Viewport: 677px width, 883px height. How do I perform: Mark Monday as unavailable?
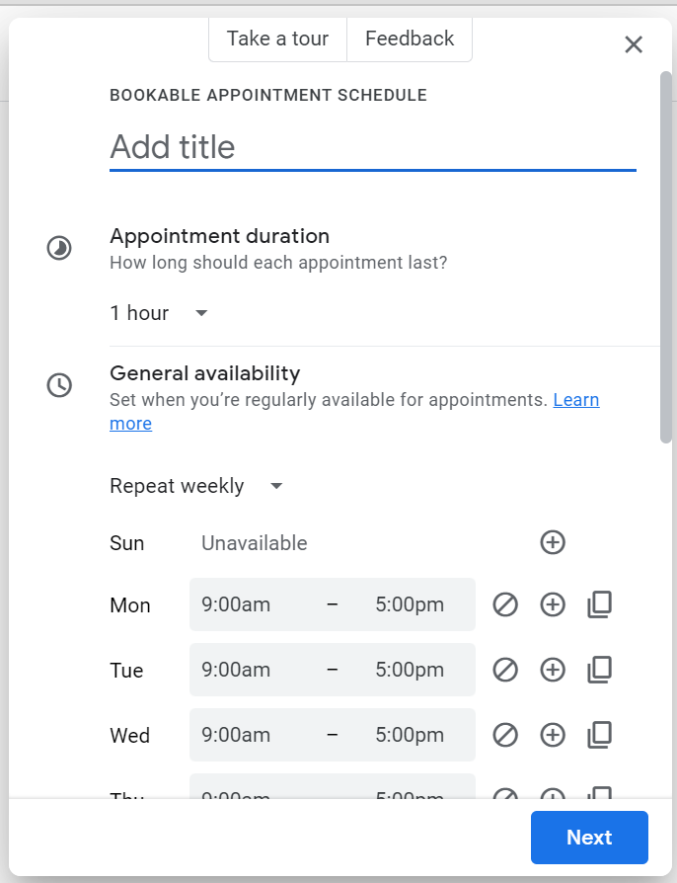pyautogui.click(x=505, y=604)
